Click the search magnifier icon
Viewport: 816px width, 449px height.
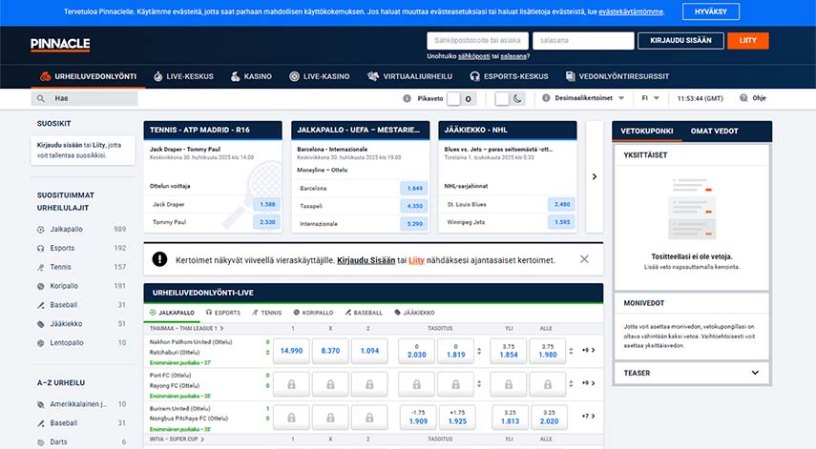coord(41,98)
